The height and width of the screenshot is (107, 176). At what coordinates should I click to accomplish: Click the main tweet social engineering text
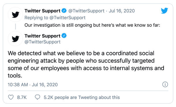(x=86, y=64)
